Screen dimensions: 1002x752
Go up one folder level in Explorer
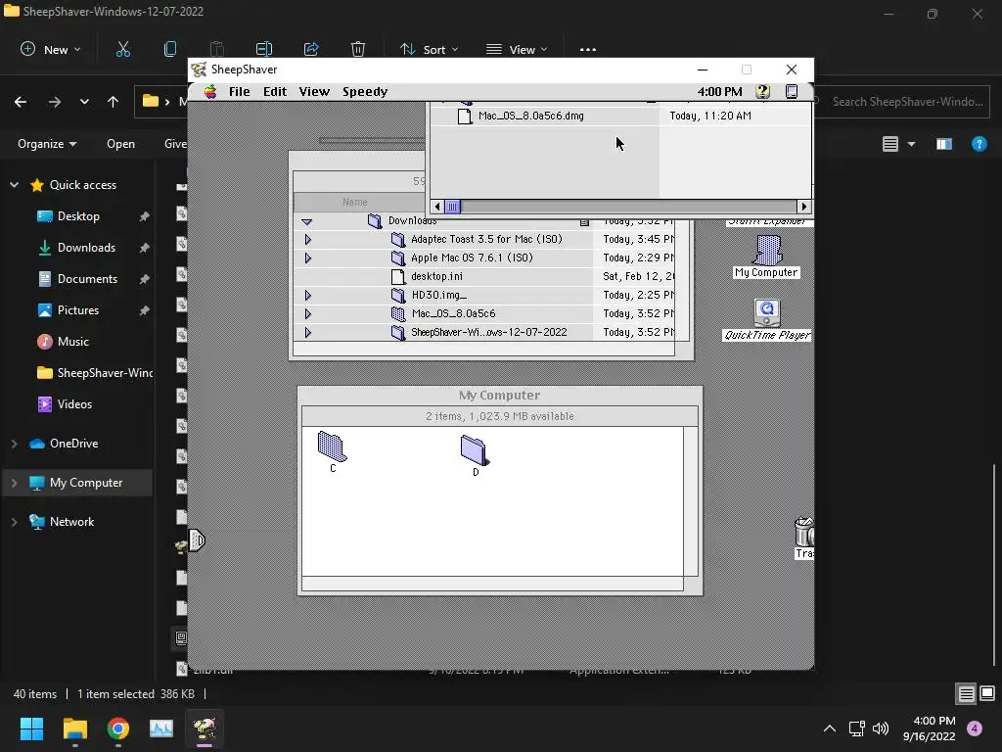(x=114, y=102)
